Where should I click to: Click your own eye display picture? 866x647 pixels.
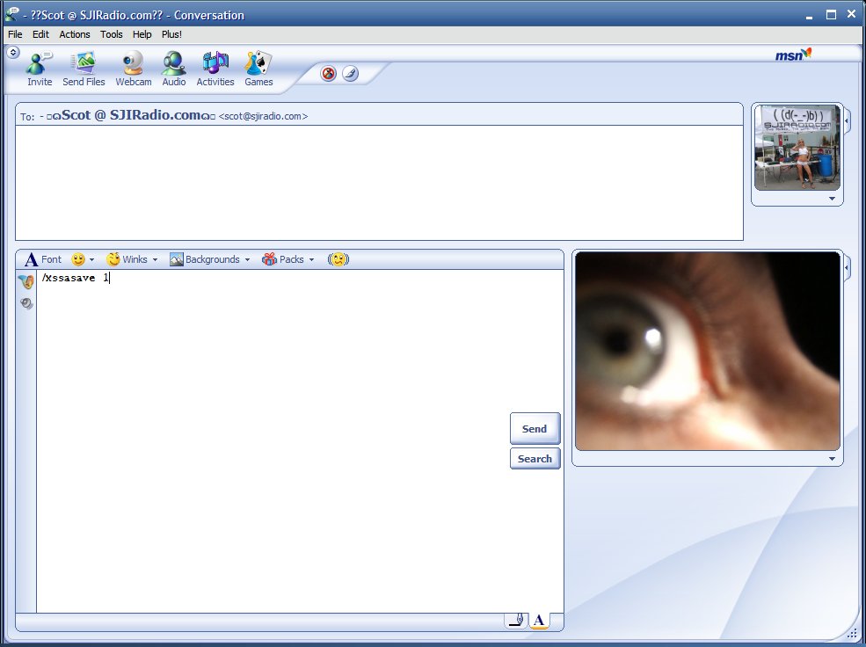pos(708,351)
